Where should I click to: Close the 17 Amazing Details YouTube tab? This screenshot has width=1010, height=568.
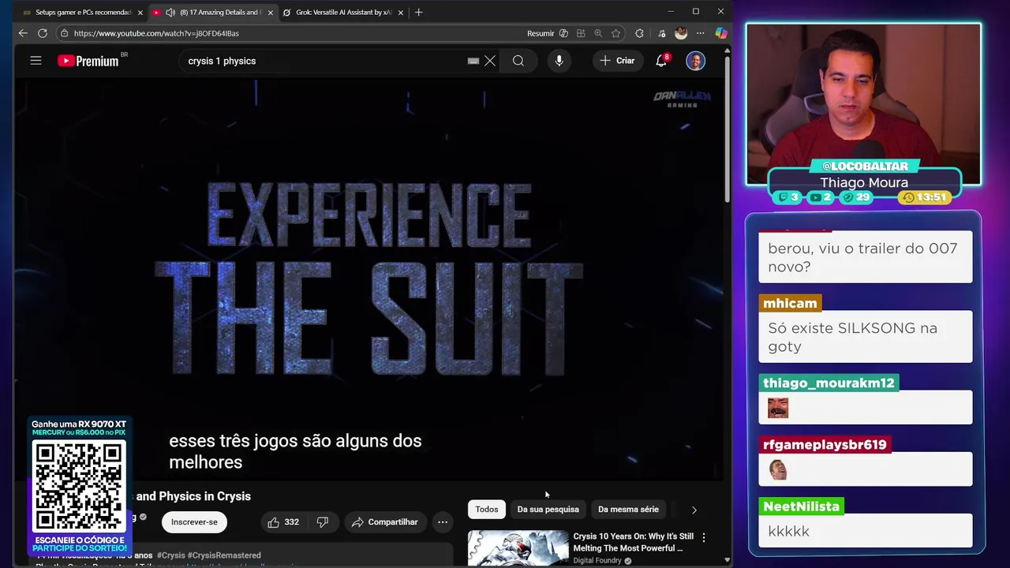[271, 13]
